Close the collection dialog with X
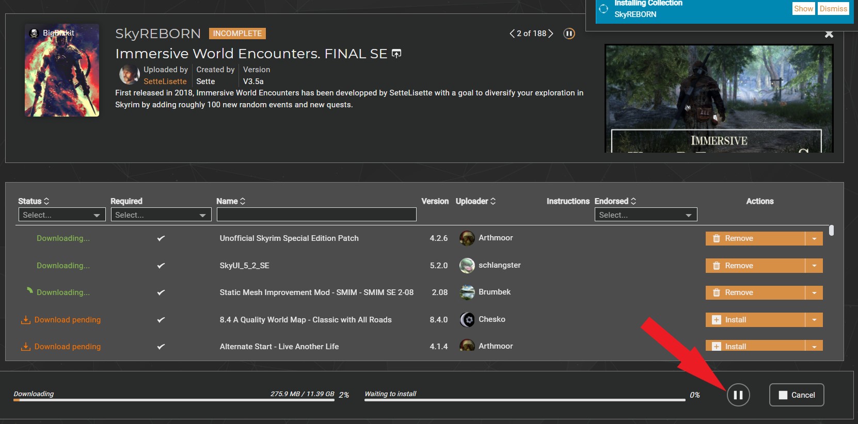 [829, 34]
